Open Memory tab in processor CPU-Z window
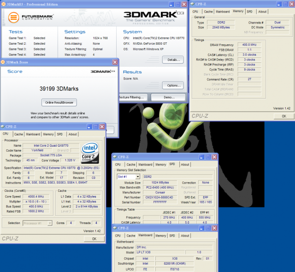 coord(48,134)
